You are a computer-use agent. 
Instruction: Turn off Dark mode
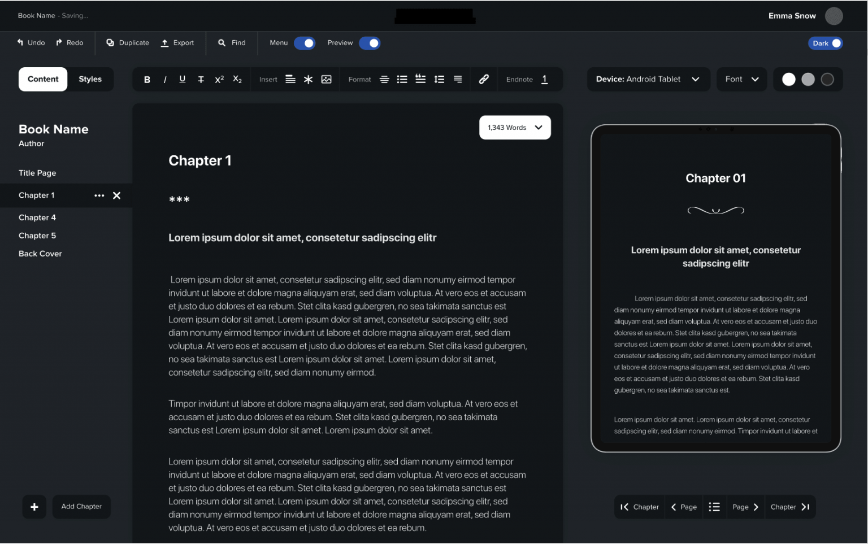[x=825, y=43]
